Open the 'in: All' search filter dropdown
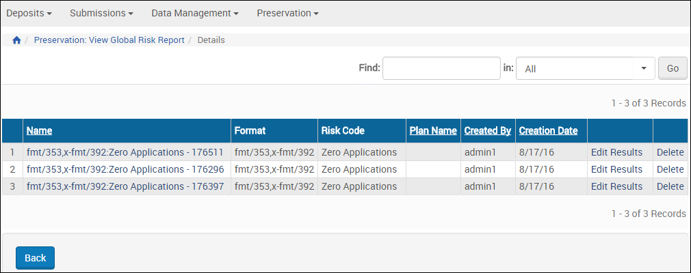 click(x=585, y=68)
